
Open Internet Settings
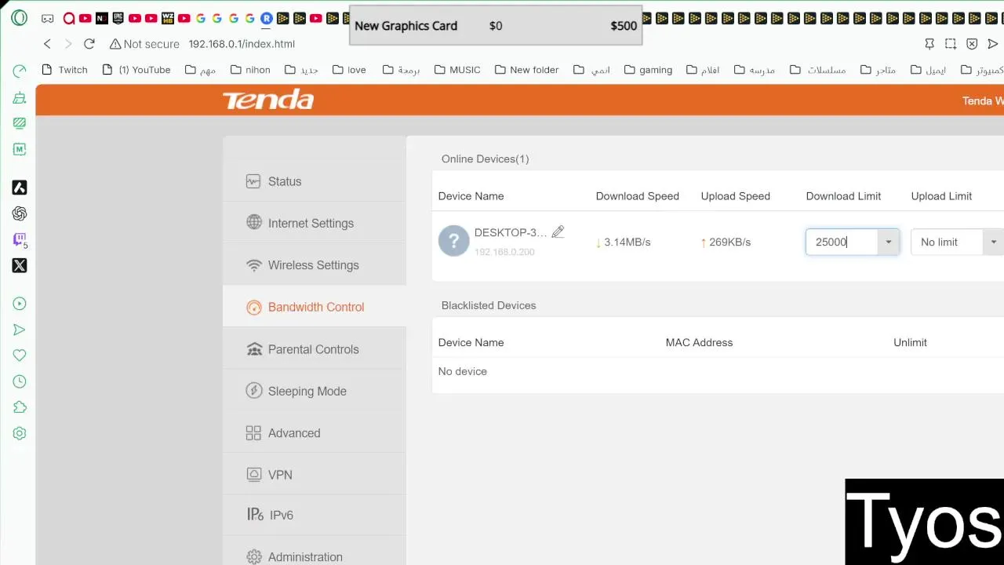(315, 223)
